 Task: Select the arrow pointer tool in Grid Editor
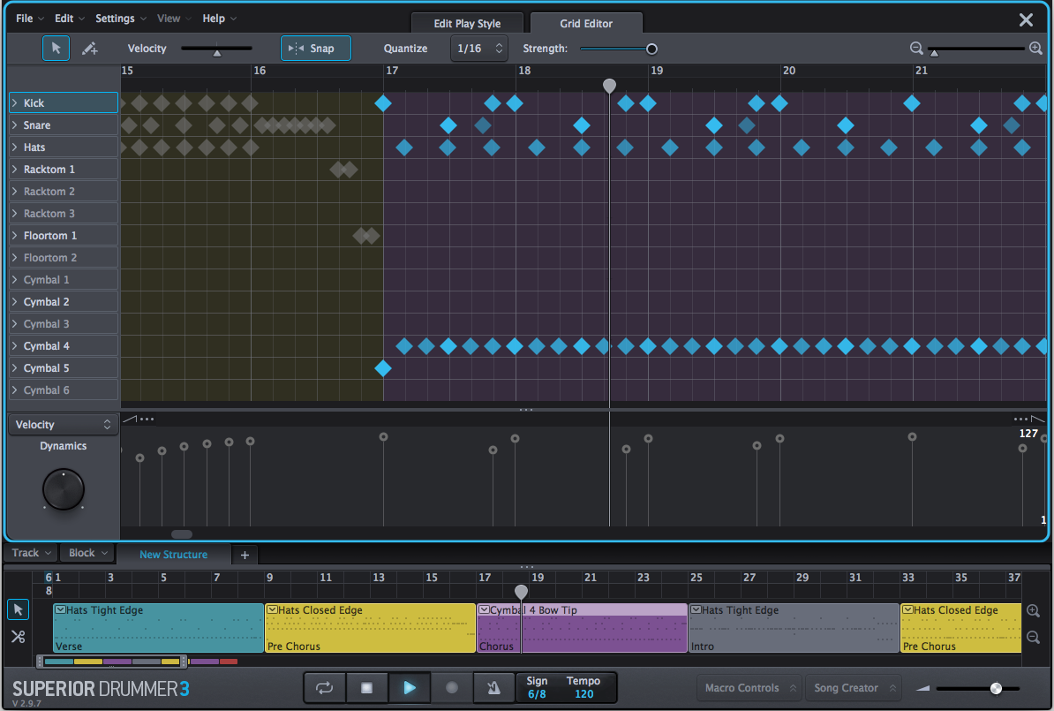click(56, 49)
